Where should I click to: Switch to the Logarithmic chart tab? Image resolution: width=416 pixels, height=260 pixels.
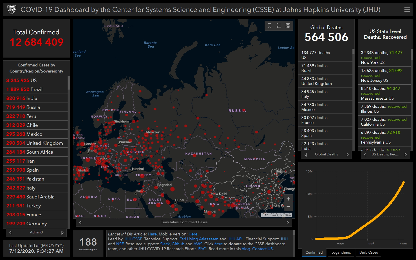click(x=341, y=252)
